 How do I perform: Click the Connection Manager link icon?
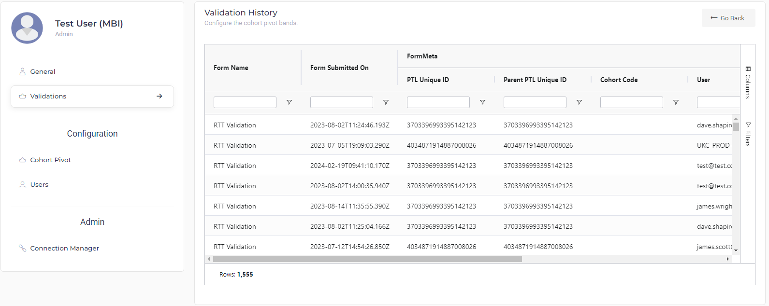pos(22,248)
